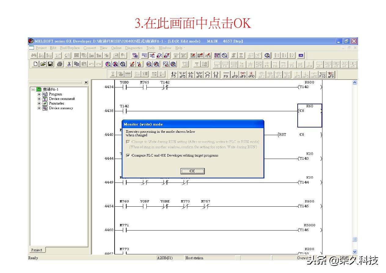Toggle Change to Write during RUN checkbox
Image resolution: width=386 pixels, height=273 pixels.
(x=128, y=142)
